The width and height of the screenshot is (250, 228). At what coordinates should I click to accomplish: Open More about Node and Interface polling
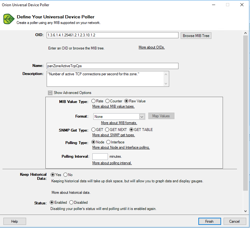[121, 147]
